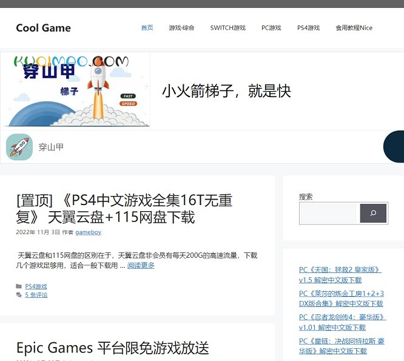
Task: Click the dark round ad button
Action: [x=394, y=146]
